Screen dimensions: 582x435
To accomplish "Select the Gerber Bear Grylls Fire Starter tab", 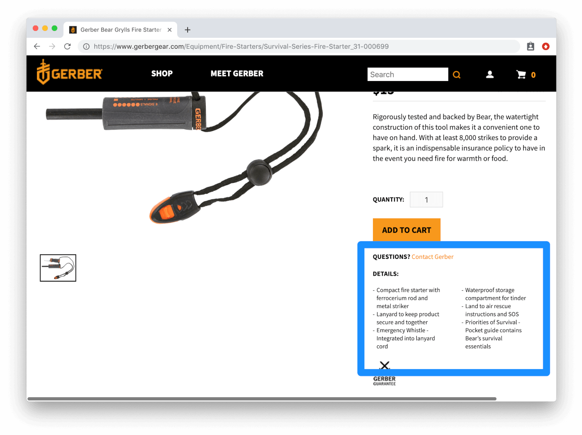I will pyautogui.click(x=120, y=30).
